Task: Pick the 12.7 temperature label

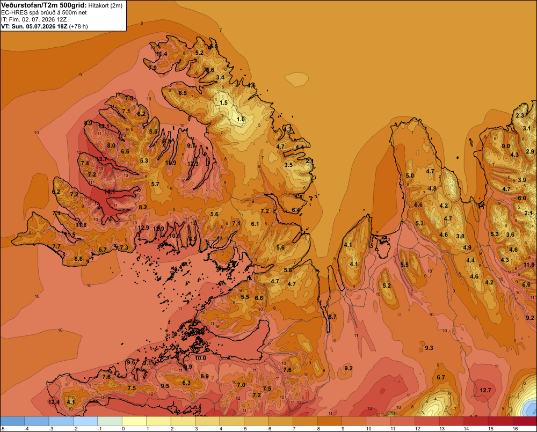Action: pyautogui.click(x=485, y=390)
